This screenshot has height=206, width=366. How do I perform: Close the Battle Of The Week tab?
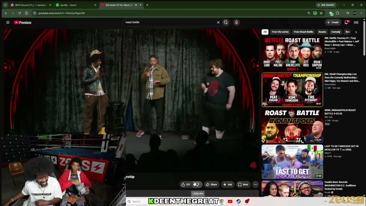[x=140, y=5]
